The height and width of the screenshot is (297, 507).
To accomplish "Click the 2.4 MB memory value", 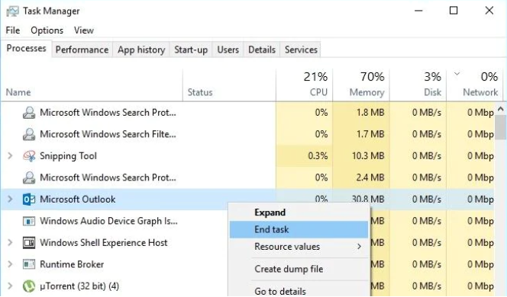I will tap(370, 177).
